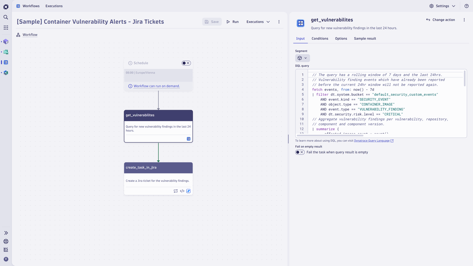Open Executions in the top navigation

(54, 6)
